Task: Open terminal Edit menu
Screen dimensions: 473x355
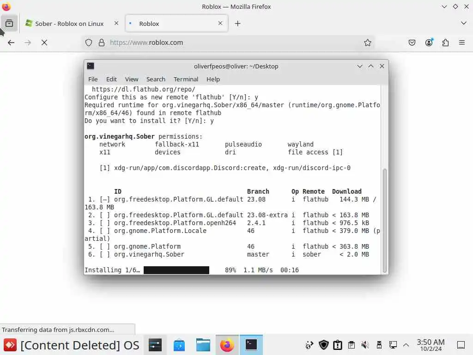Action: tap(111, 79)
